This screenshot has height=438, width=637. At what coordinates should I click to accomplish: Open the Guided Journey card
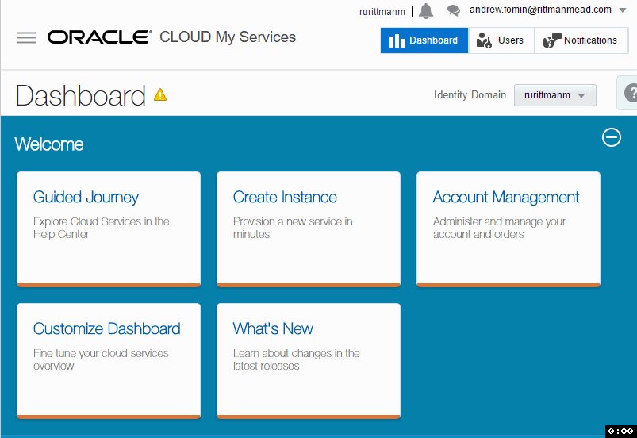pos(109,229)
